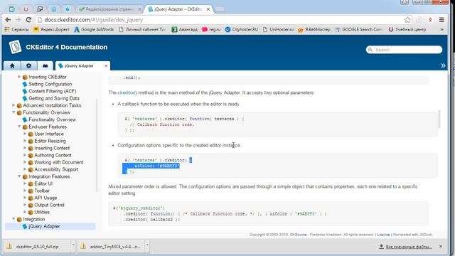Select Editor UI folder
Screen dimensions: 455x256
43,183
